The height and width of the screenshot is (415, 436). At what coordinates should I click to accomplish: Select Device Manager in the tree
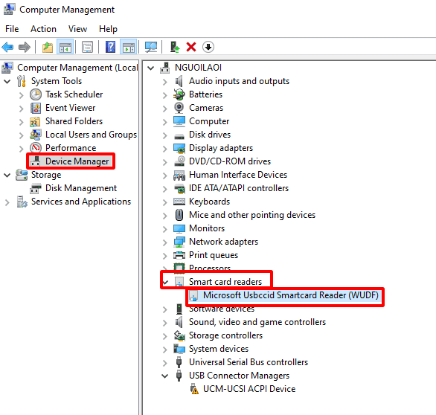click(77, 161)
